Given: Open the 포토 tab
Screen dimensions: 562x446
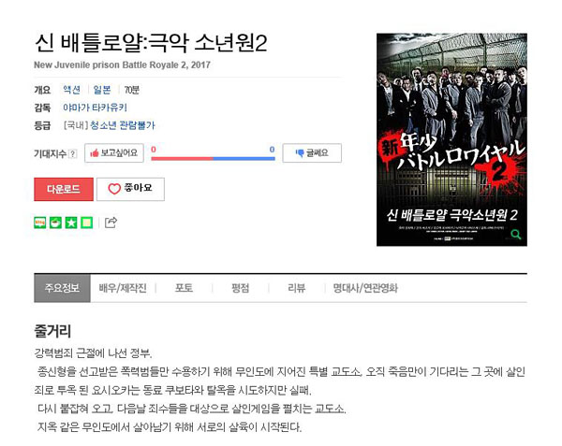Looking at the screenshot, I should coord(184,288).
